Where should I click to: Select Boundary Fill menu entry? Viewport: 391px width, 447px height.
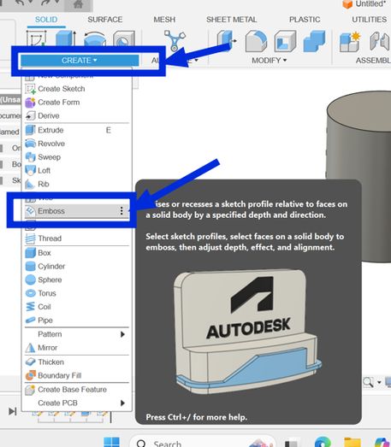(76, 375)
